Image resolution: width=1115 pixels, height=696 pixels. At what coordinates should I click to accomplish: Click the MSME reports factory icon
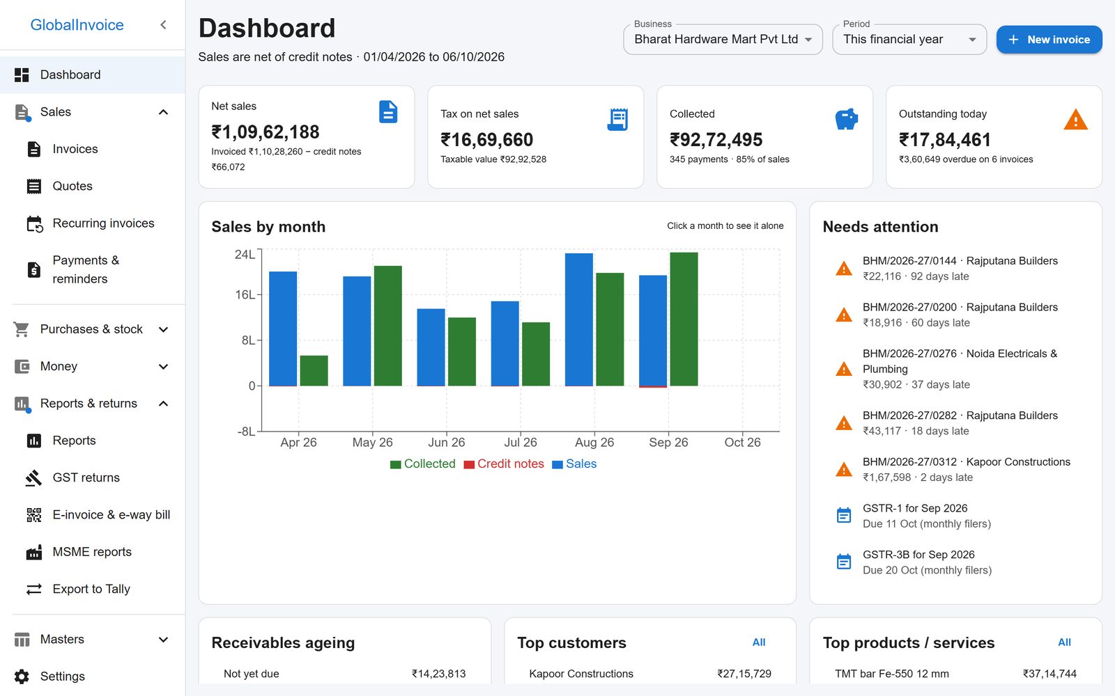(34, 552)
